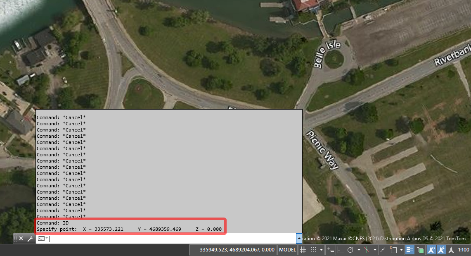This screenshot has height=256, width=471.
Task: Toggle isometric drafting
Action: click(x=367, y=250)
